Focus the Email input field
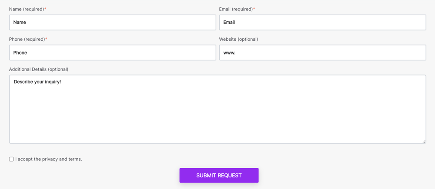 322,23
